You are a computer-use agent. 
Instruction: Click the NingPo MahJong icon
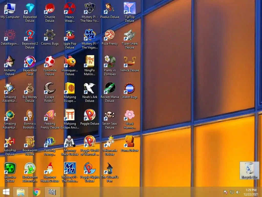point(90,65)
